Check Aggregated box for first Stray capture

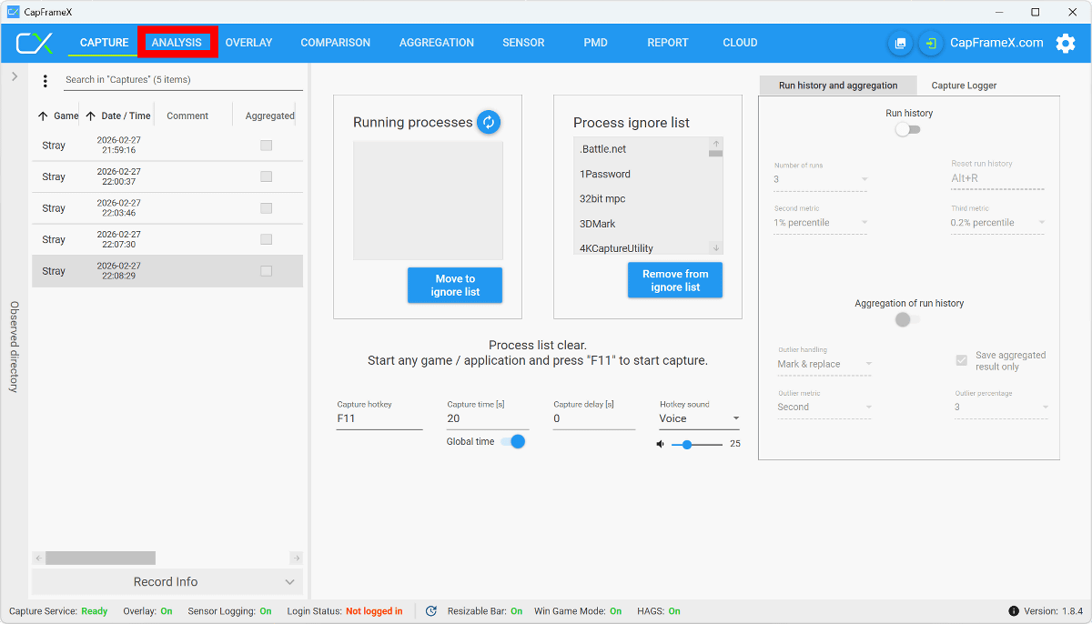point(266,146)
